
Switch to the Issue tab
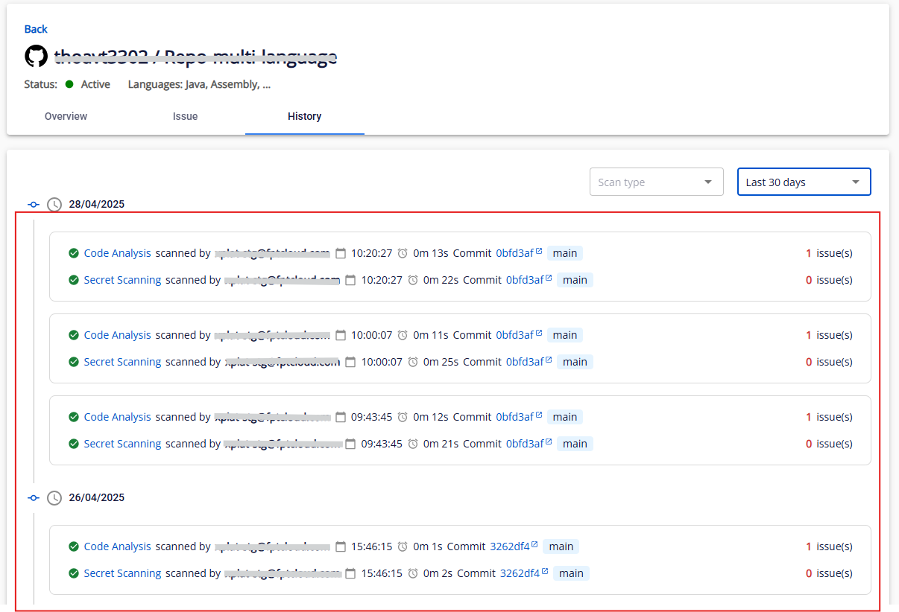click(x=185, y=116)
